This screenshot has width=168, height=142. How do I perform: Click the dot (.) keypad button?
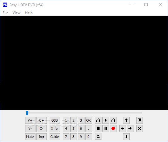89,129
